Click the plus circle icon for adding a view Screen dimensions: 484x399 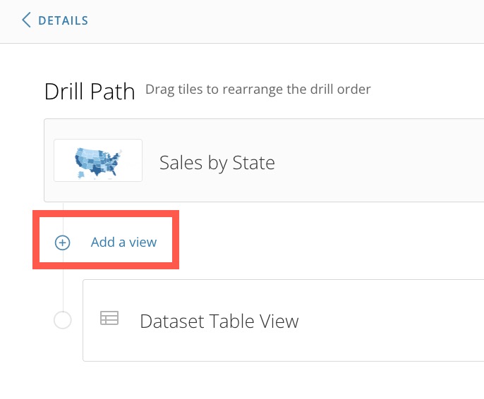[x=63, y=243]
